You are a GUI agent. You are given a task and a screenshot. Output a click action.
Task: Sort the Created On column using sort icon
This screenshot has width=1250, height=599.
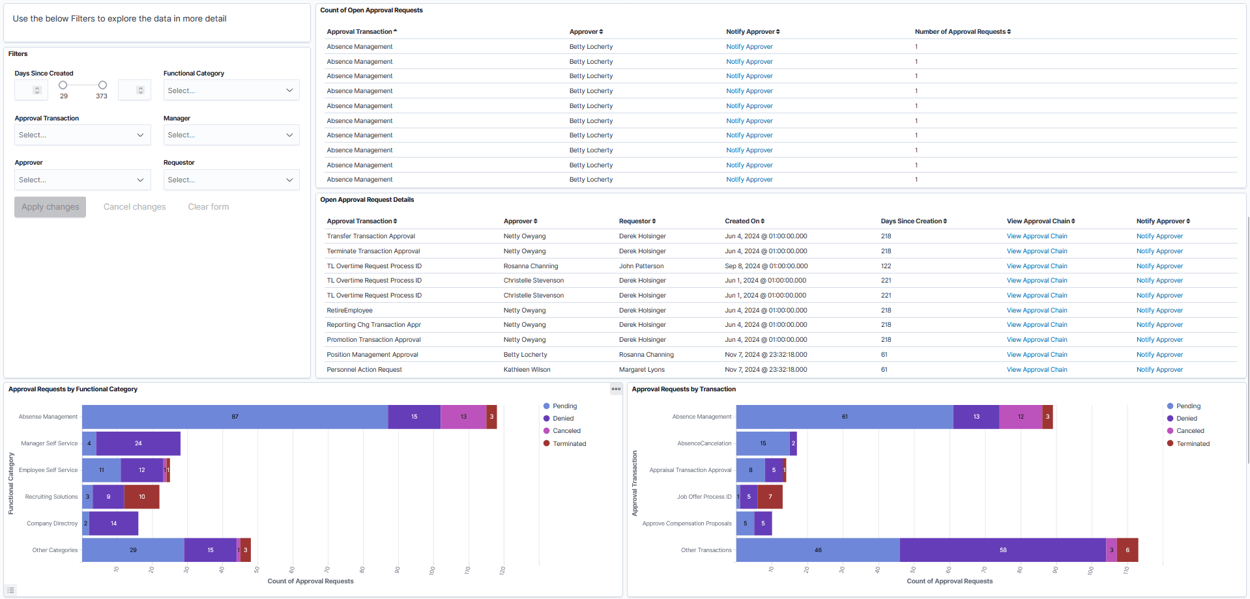763,221
